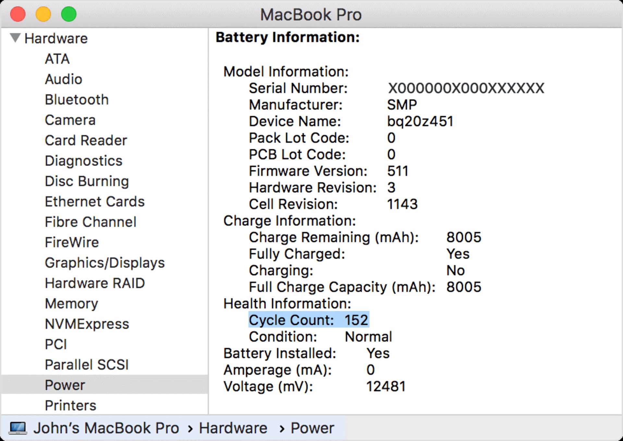Select Bluetooth from the sidebar
Viewport: 623px width, 441px height.
coord(77,100)
